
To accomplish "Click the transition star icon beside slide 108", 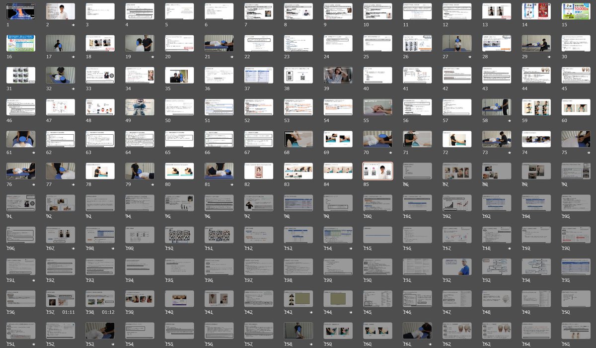I will 113,248.
